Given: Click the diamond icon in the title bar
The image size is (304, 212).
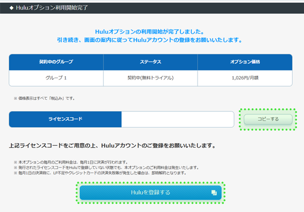Looking at the screenshot, I should tap(11, 8).
